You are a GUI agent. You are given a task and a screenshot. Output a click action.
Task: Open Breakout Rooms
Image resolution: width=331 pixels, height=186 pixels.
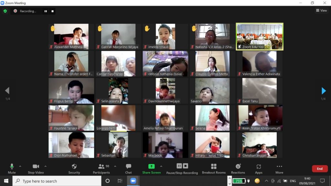click(213, 168)
